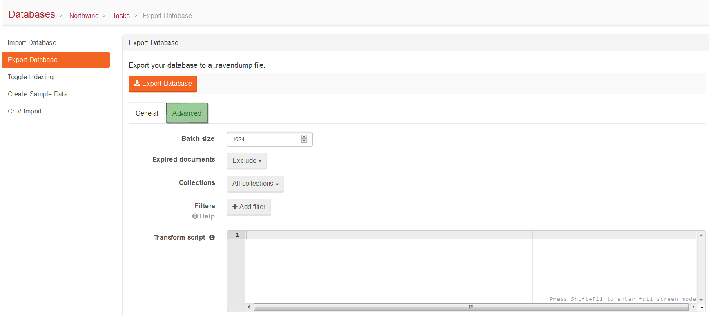Click the orange Export Database button

[163, 84]
